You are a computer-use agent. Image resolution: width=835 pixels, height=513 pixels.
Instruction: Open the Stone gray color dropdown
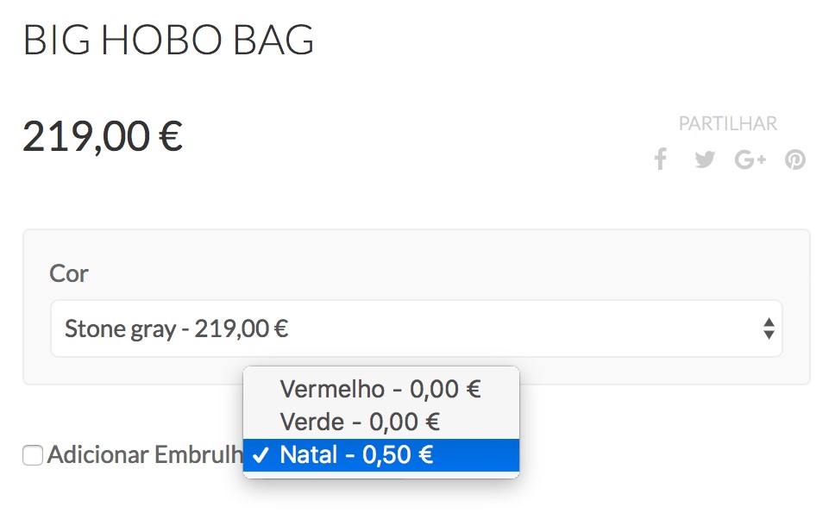click(416, 328)
